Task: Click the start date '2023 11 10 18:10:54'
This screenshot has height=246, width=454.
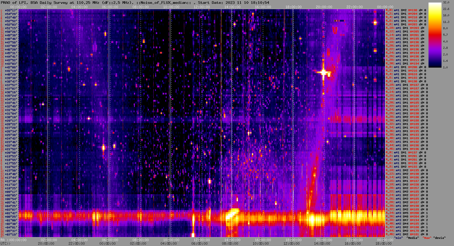Action: (x=247, y=3)
